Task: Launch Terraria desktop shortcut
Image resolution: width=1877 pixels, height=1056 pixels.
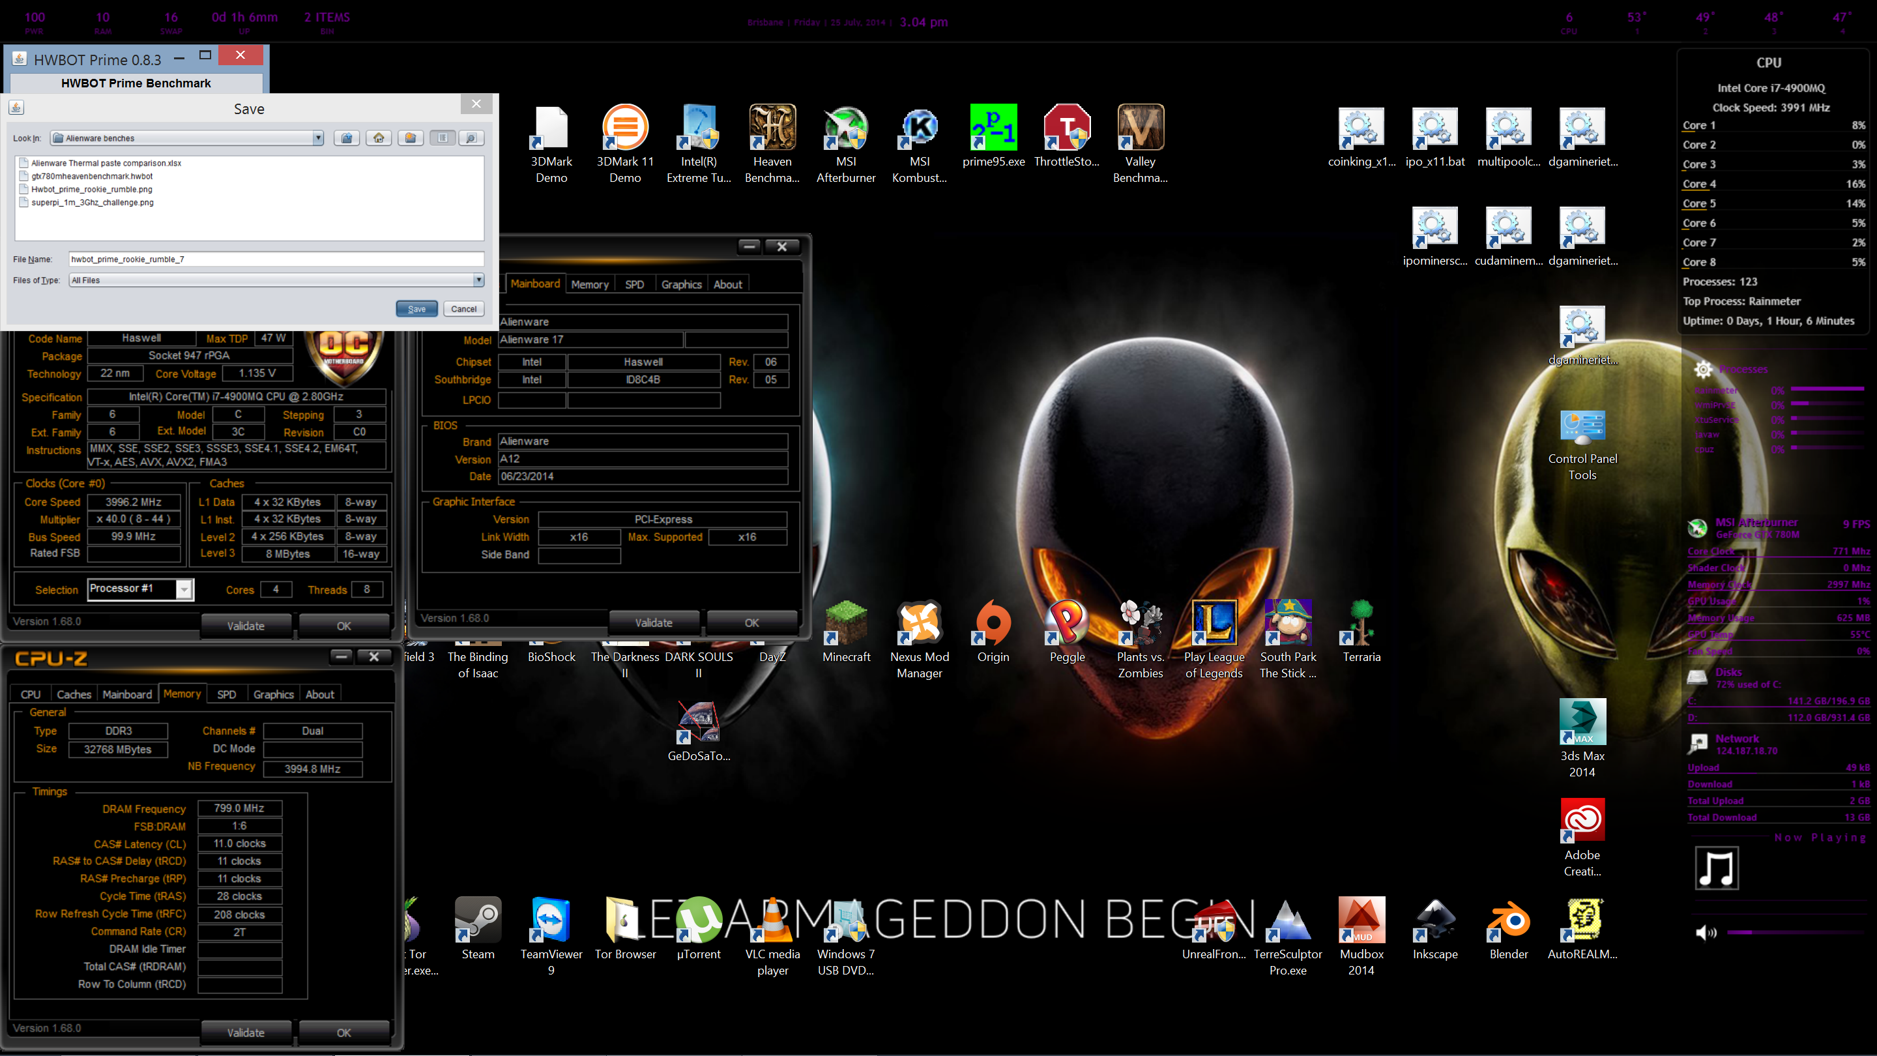Action: (1361, 632)
